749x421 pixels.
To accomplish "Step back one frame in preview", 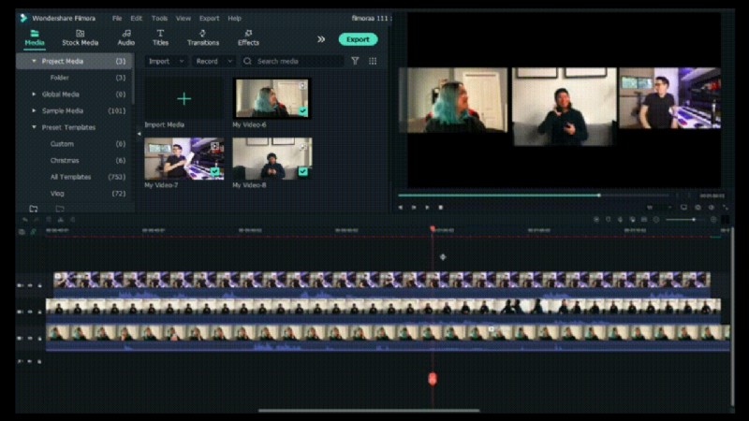I will [401, 208].
